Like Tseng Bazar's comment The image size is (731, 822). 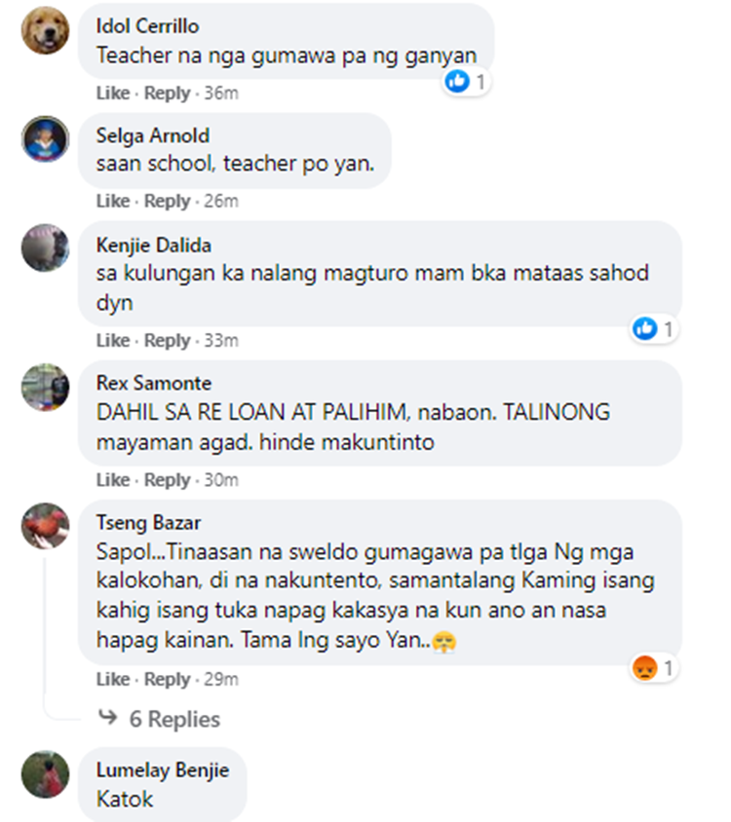coord(113,680)
